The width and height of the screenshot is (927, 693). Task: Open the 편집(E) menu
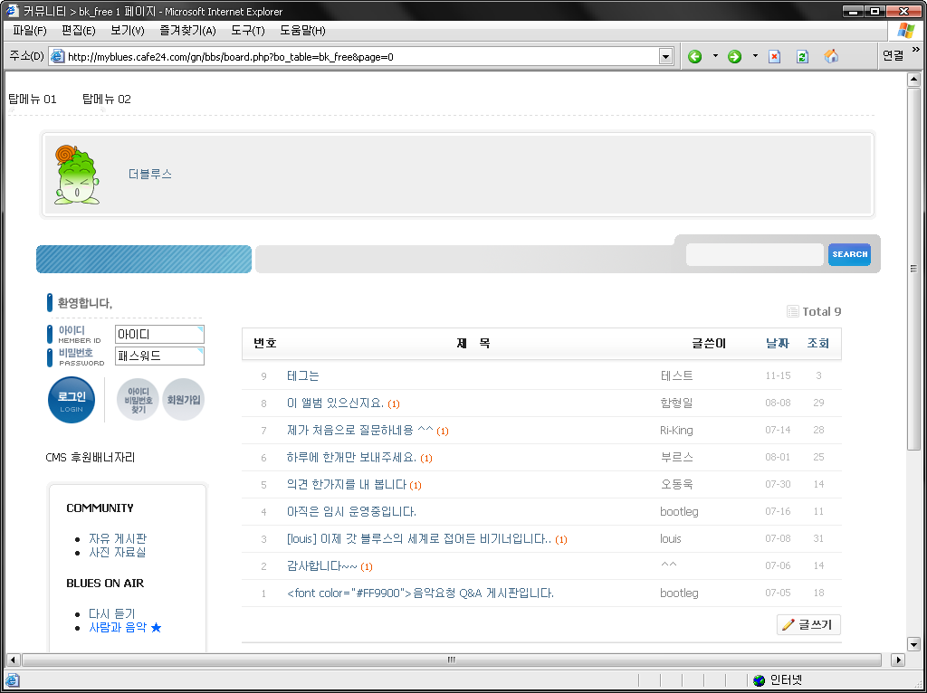[x=78, y=31]
